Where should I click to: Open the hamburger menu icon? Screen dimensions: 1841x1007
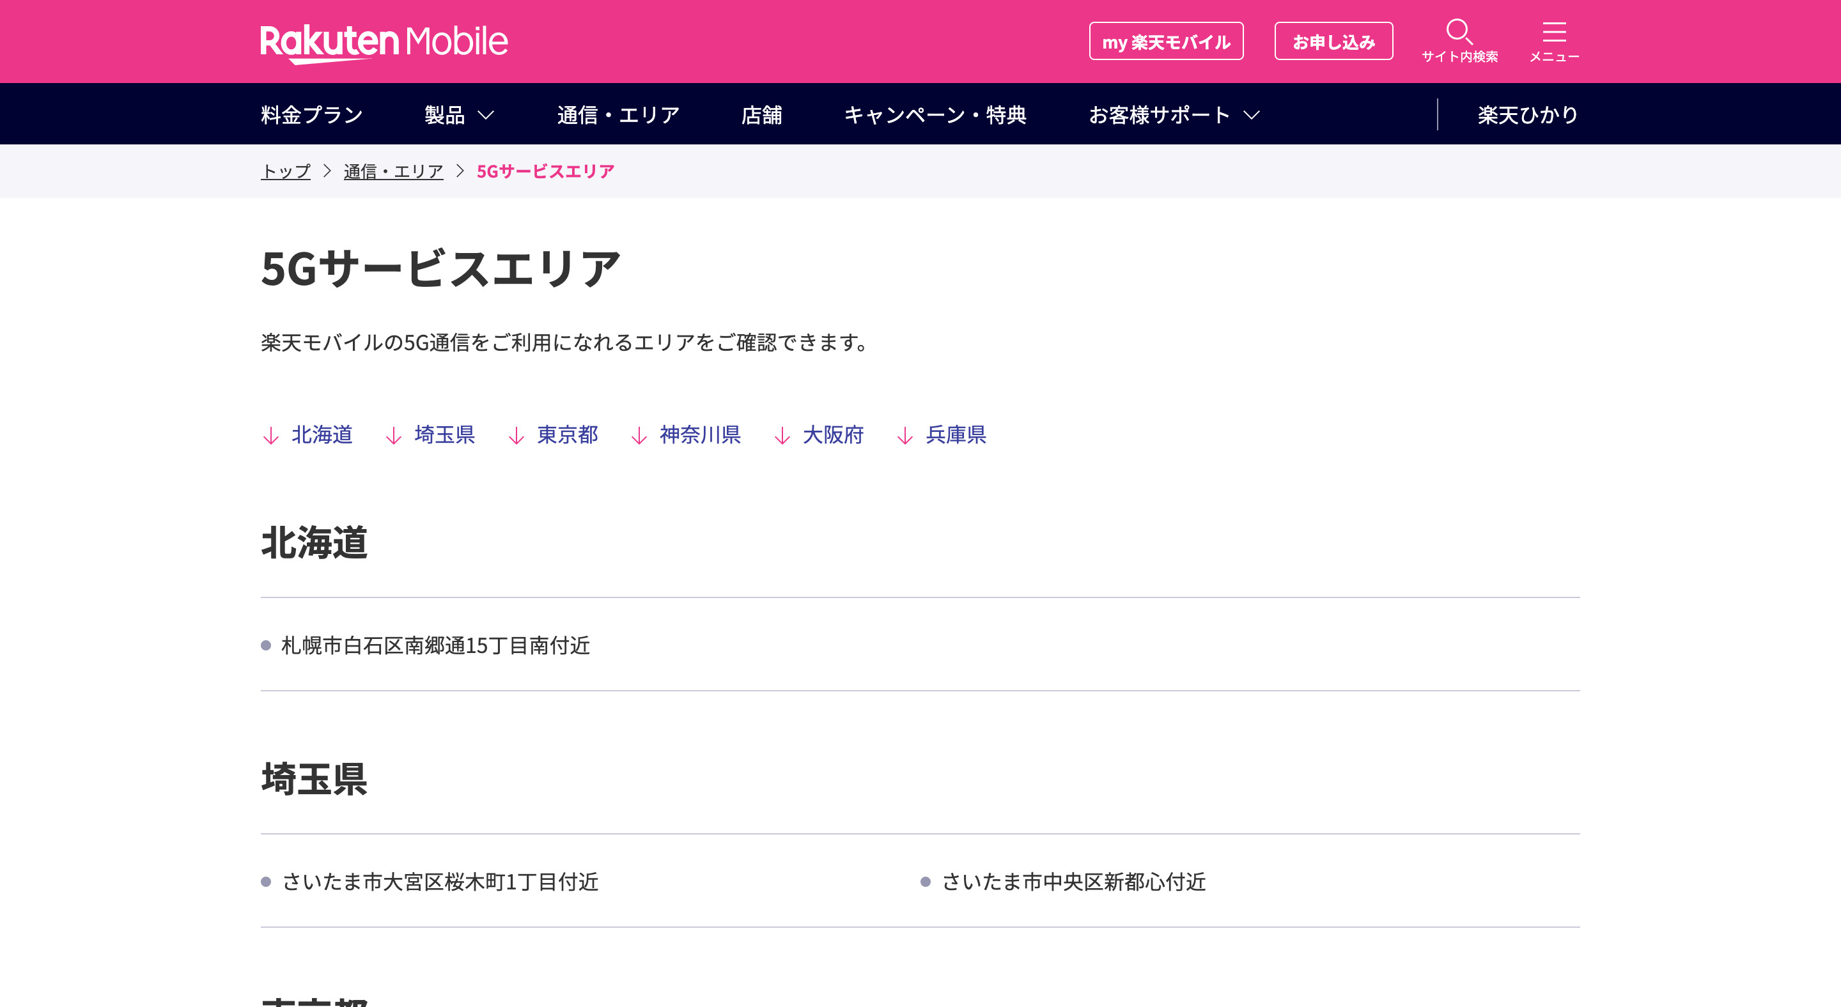tap(1554, 33)
